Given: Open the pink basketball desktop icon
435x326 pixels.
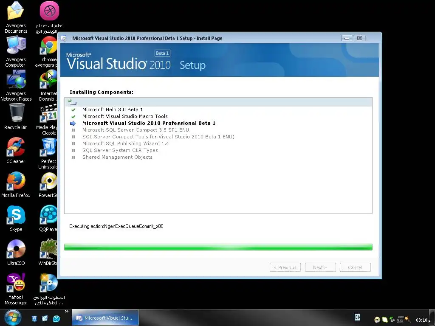Looking at the screenshot, I should pos(49,11).
